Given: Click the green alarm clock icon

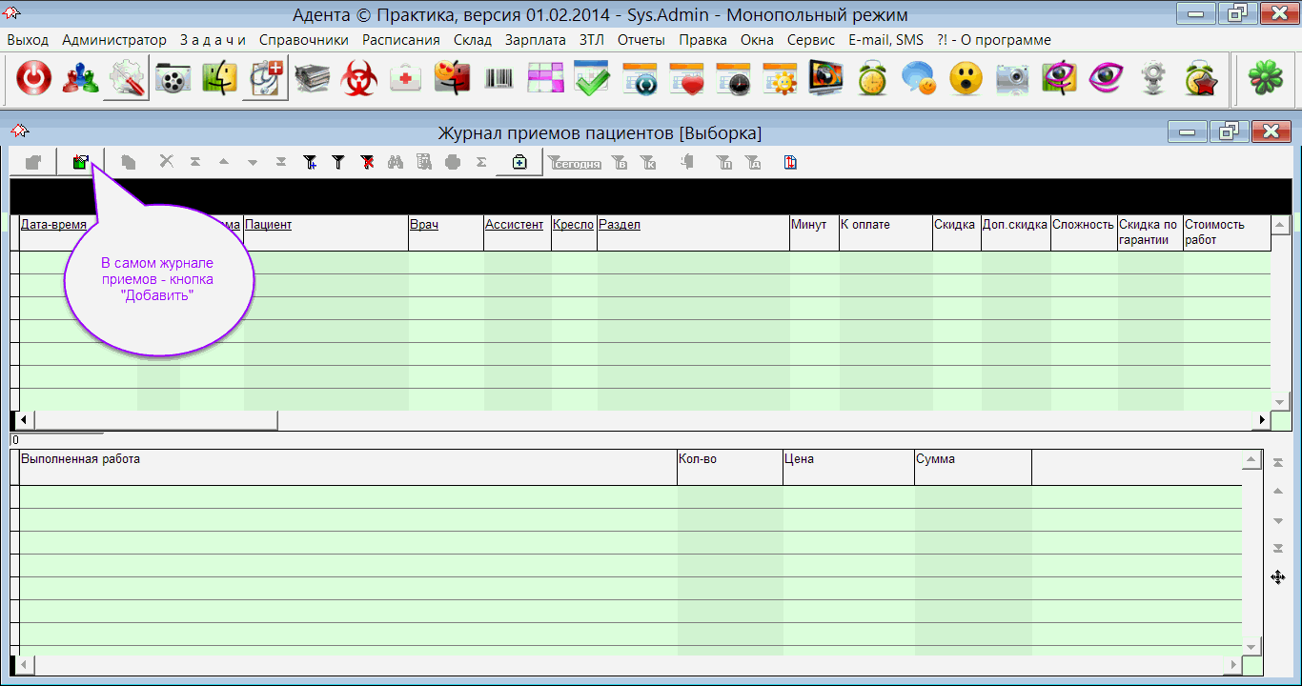Looking at the screenshot, I should pyautogui.click(x=872, y=80).
